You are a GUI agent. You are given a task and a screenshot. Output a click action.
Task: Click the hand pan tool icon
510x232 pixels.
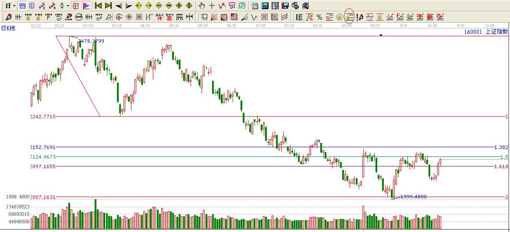click(202, 6)
